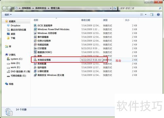Select 收藏夹 in the navigation pane
This screenshot has height=118, width=164.
click(12, 21)
